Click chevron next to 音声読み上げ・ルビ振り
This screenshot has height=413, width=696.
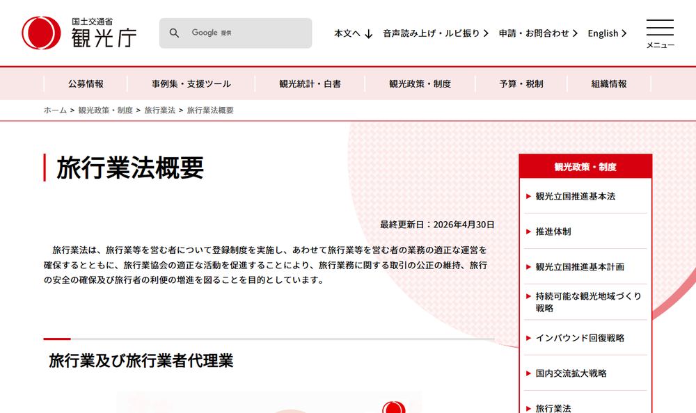486,33
